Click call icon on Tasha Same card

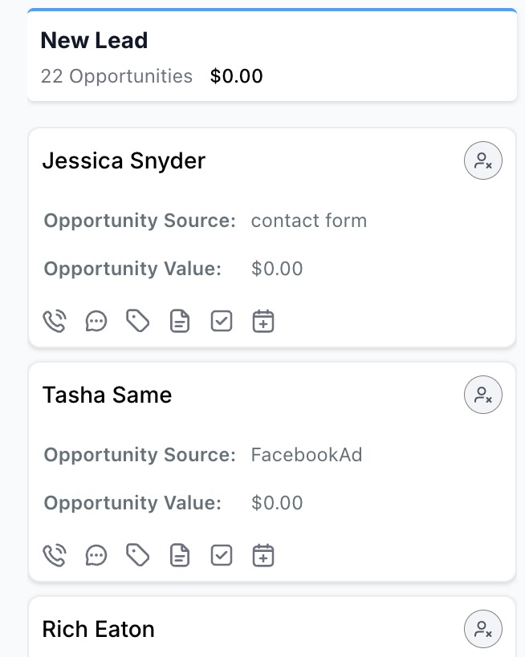click(x=55, y=554)
